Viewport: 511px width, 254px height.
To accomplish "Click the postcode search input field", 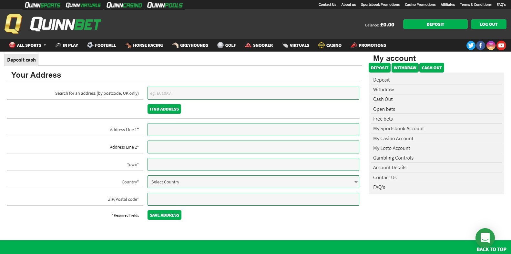I will (x=253, y=93).
